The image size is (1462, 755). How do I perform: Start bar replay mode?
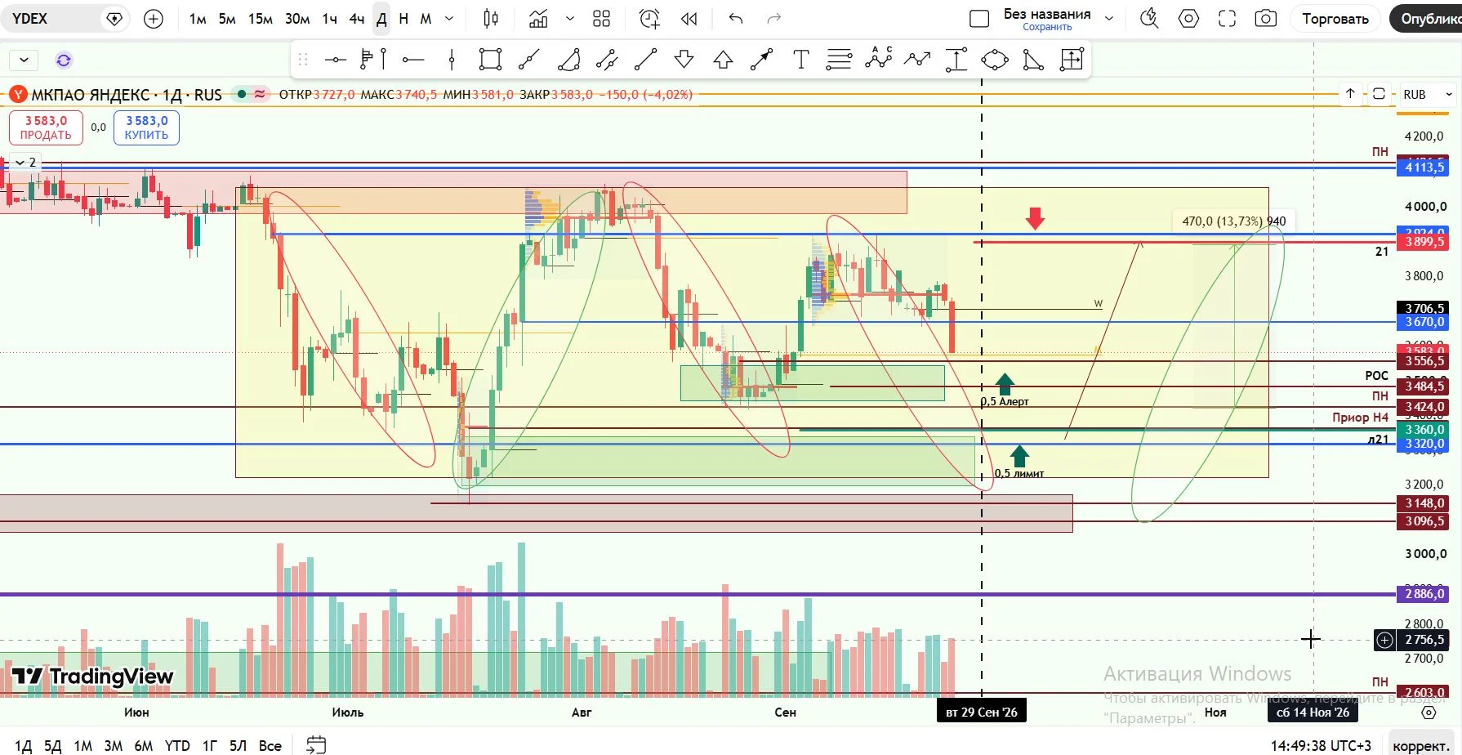click(689, 19)
